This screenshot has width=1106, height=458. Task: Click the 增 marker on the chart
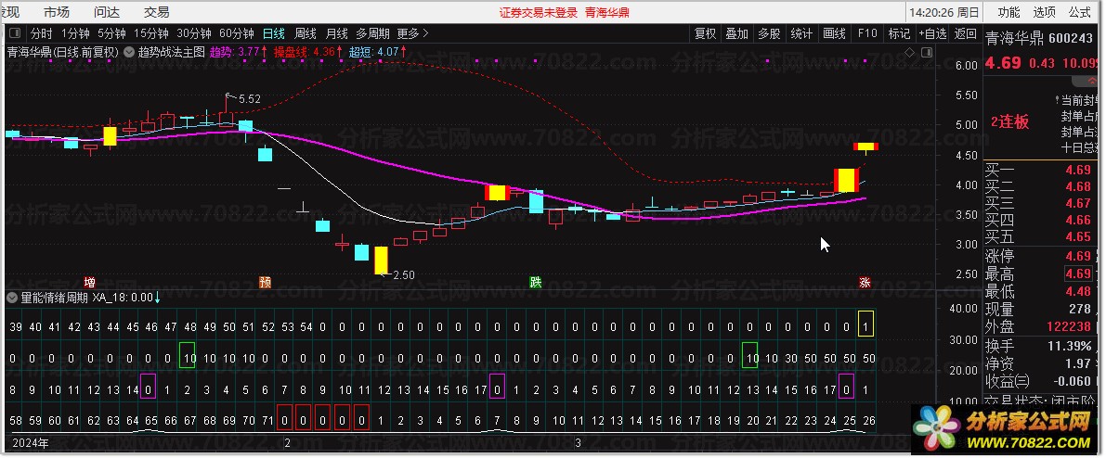click(89, 283)
